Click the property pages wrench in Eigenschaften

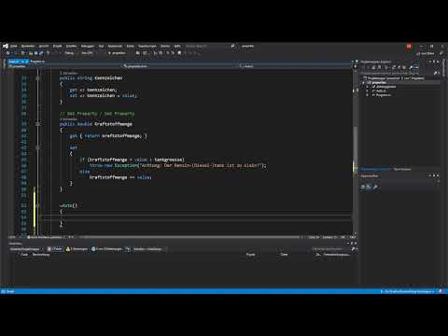375,187
